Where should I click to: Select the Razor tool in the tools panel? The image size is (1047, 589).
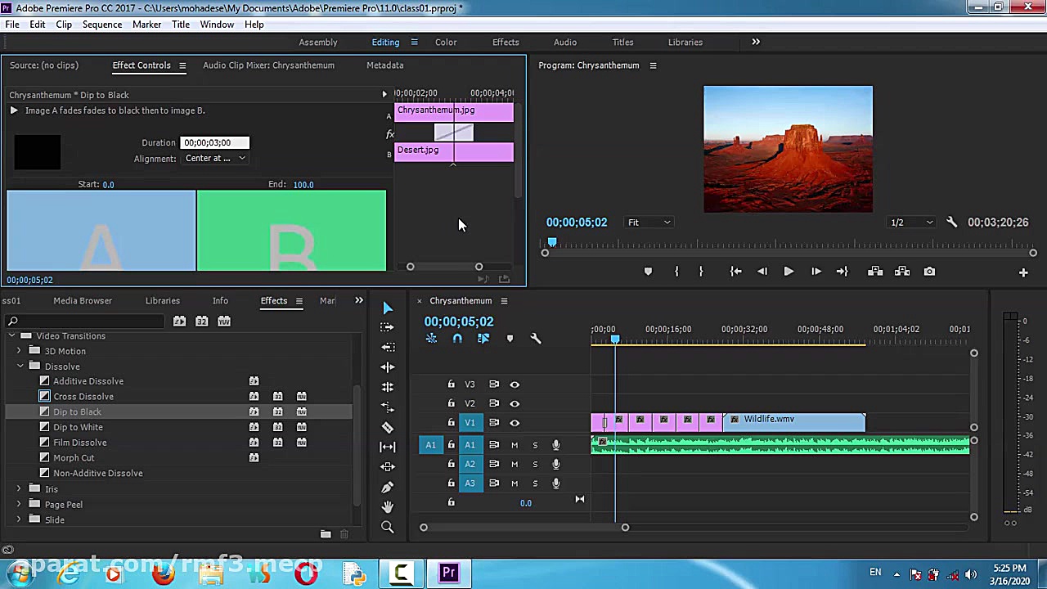tap(388, 427)
